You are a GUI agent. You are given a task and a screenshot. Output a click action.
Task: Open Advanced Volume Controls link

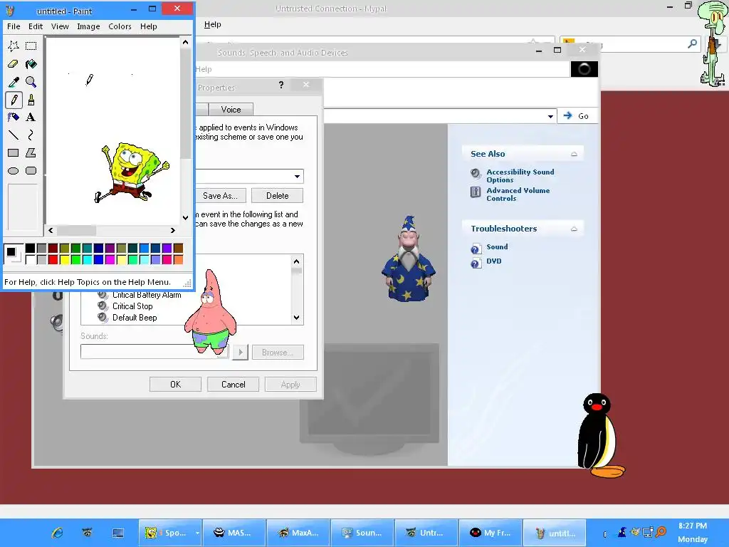[x=518, y=194]
